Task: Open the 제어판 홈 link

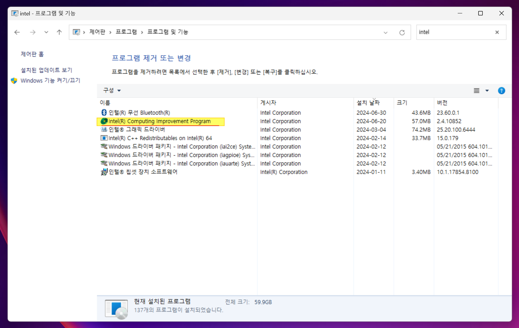Action: pyautogui.click(x=32, y=54)
